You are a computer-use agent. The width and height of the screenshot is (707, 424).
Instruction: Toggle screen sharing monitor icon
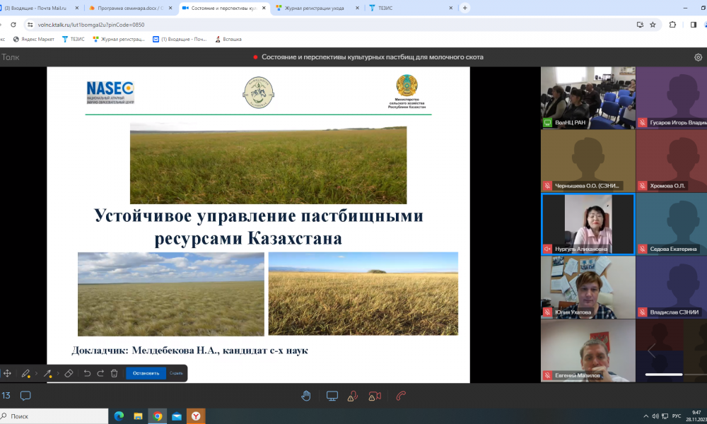coord(332,396)
